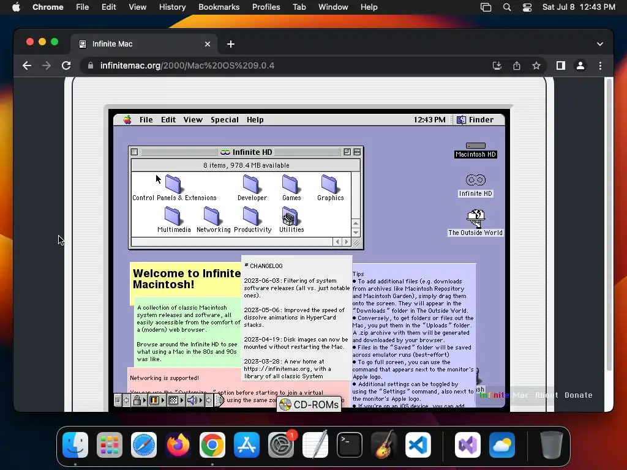Click Infinite HD scroll down arrow
Screen dimensions: 627x470
356,233
